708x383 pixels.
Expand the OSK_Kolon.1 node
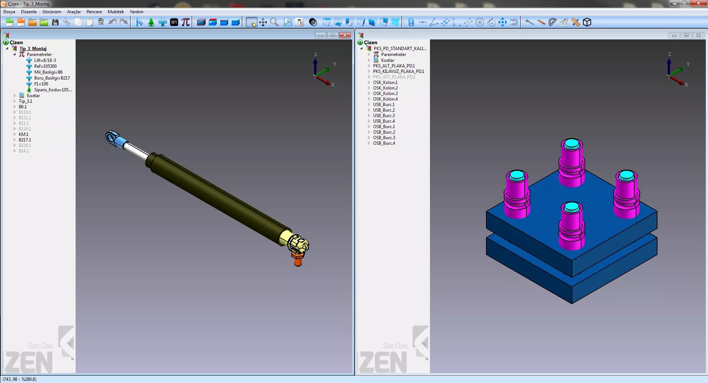tap(369, 82)
